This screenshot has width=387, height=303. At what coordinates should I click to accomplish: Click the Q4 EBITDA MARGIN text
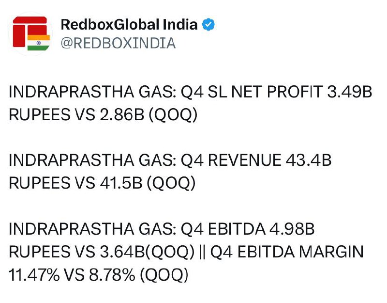(x=287, y=252)
